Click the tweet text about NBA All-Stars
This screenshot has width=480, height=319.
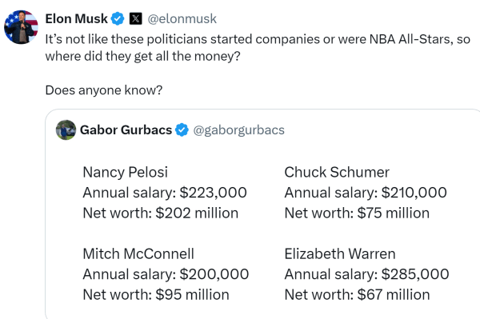(x=258, y=48)
